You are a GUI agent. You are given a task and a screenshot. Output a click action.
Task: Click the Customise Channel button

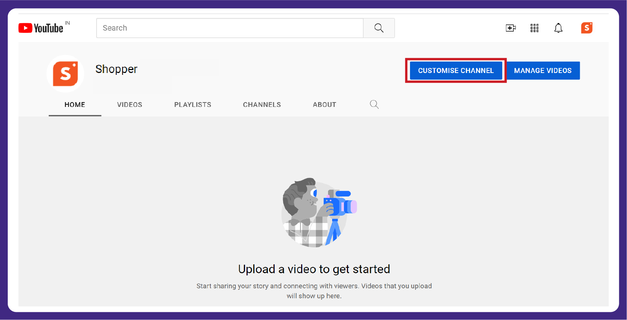(456, 70)
